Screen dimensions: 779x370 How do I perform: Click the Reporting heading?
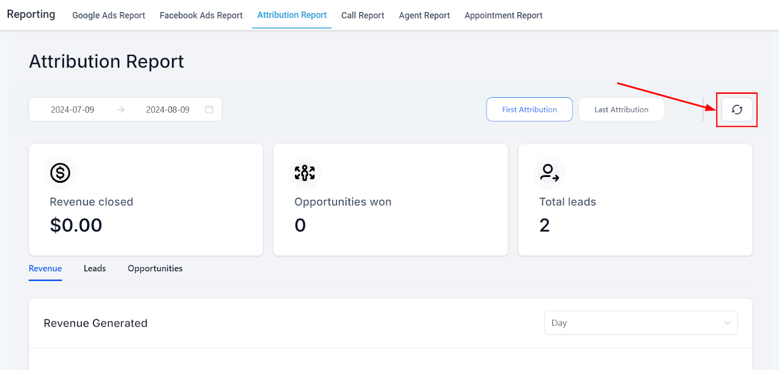click(x=31, y=15)
